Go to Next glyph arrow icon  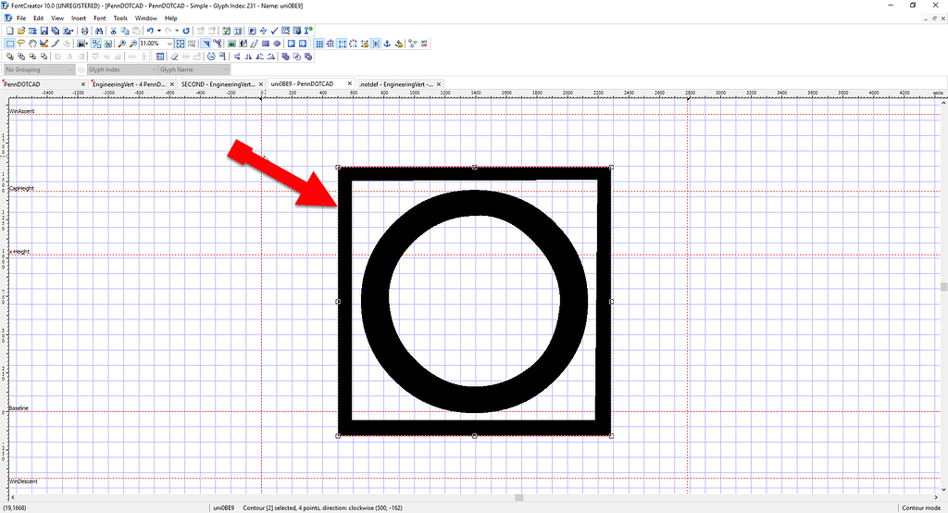303,44
